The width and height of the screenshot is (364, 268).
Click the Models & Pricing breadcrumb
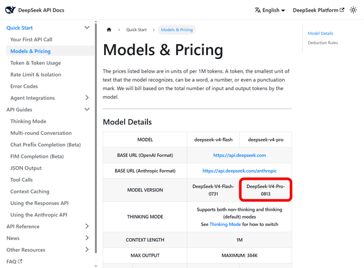[177, 30]
